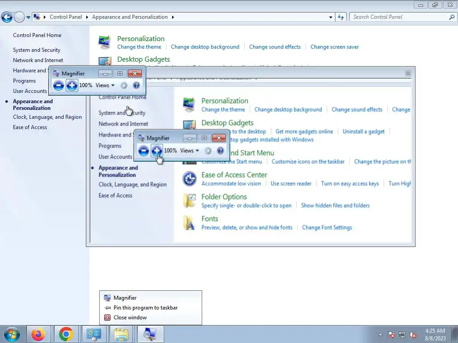Click Show hidden files and folders link
Image resolution: width=458 pixels, height=343 pixels.
(x=335, y=205)
